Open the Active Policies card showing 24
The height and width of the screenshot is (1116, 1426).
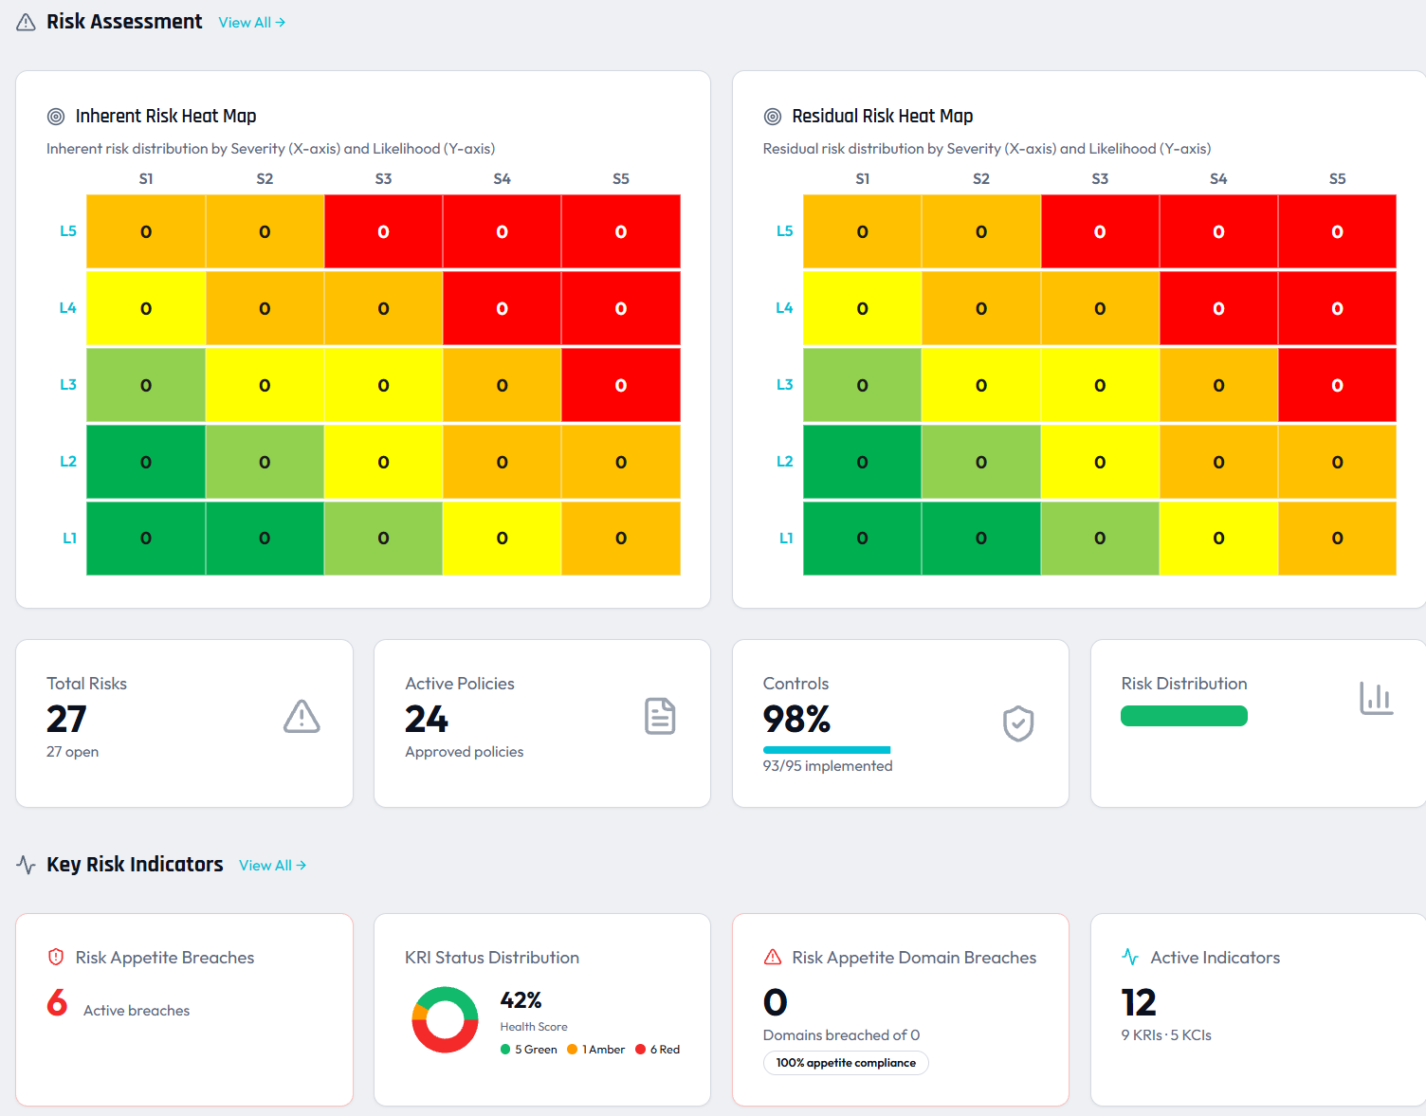coord(542,723)
